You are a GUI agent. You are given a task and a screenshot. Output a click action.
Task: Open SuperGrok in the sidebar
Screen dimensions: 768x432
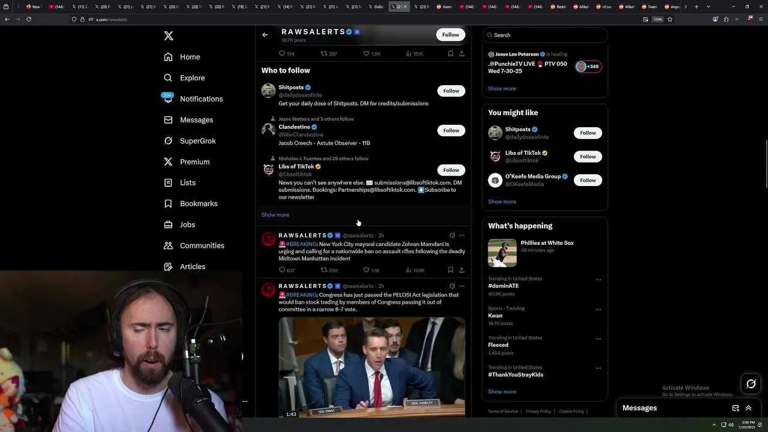pos(189,141)
